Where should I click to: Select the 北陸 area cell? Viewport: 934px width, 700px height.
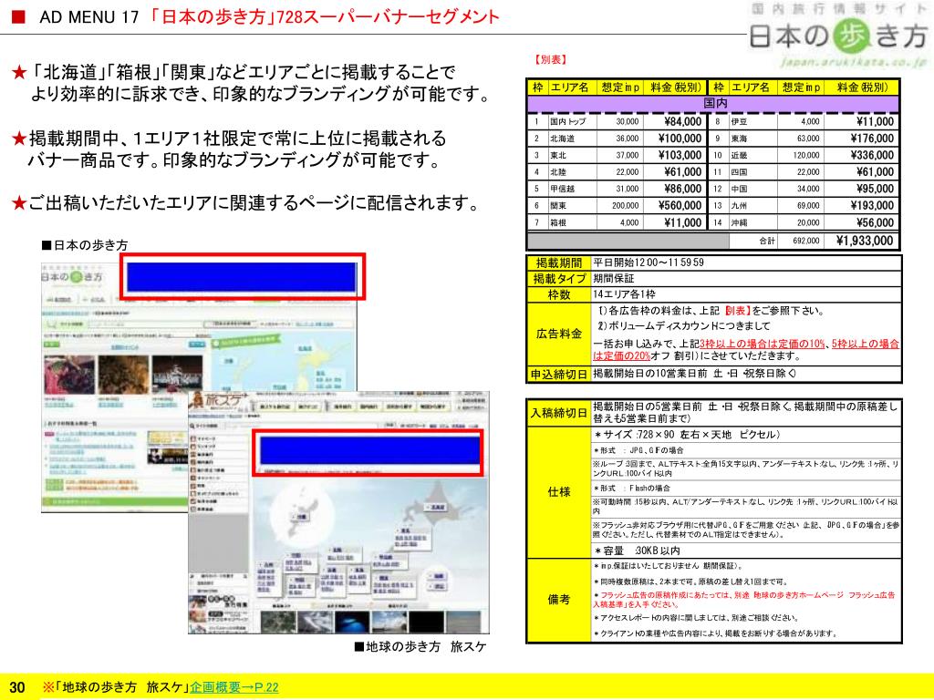(x=571, y=172)
